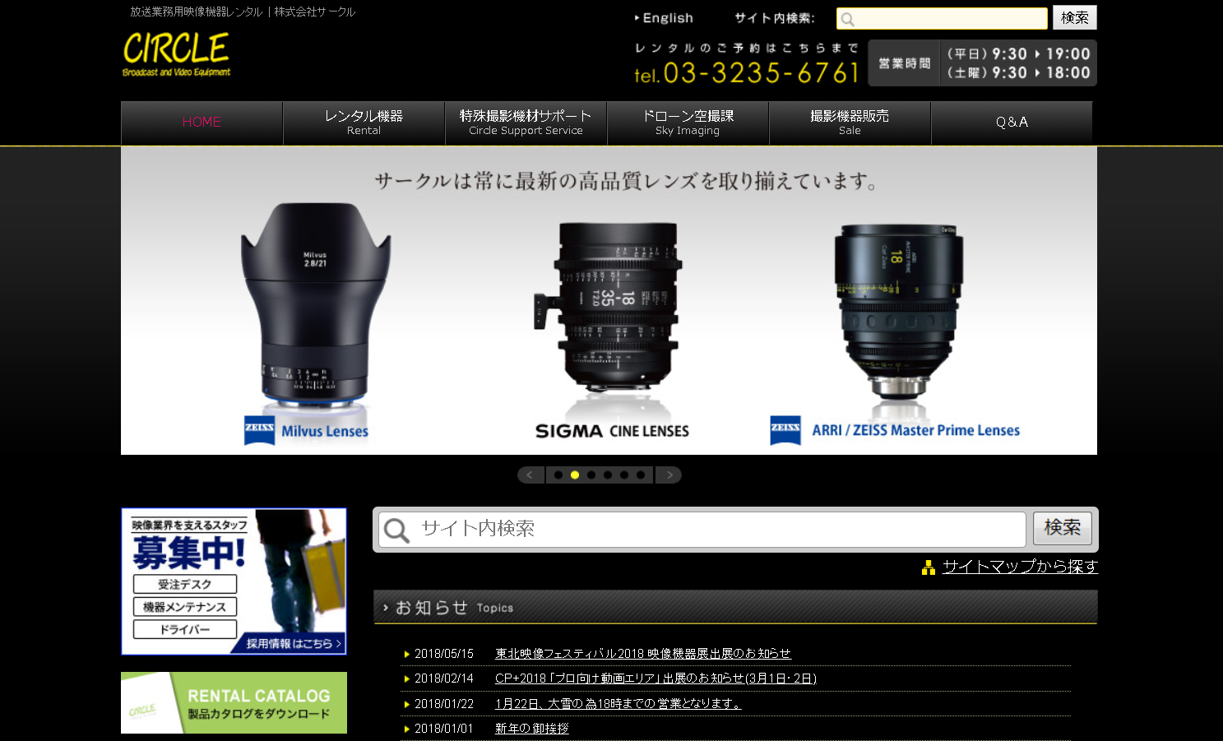The width and height of the screenshot is (1223, 741).
Task: Click the previous slide arrow of carousel
Action: [x=530, y=475]
